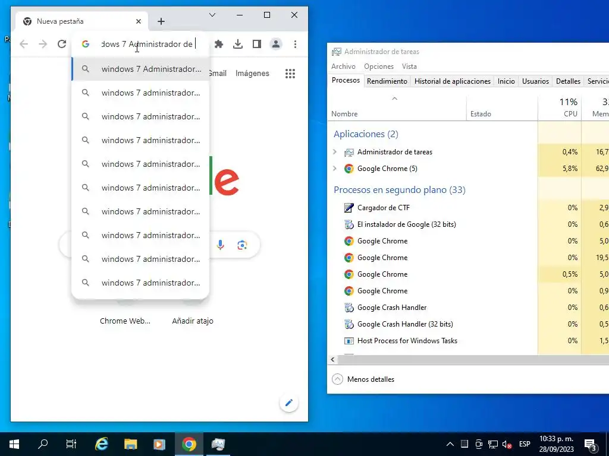
Task: Select the Procesos tab
Action: (x=346, y=80)
